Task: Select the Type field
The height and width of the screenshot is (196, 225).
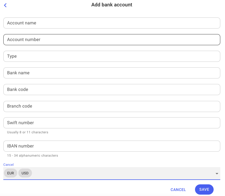Action: (112, 56)
